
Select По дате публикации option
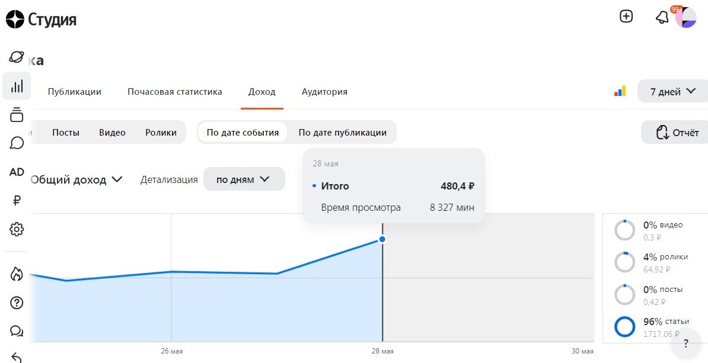[343, 133]
